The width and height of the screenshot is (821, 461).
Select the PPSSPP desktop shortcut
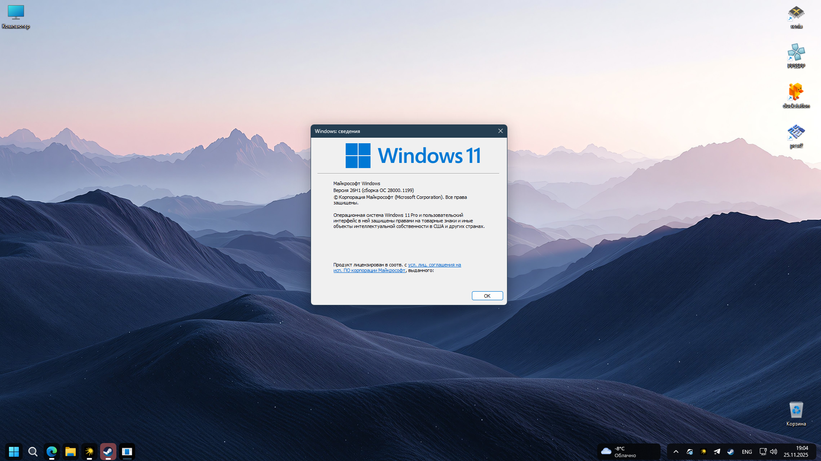(796, 56)
